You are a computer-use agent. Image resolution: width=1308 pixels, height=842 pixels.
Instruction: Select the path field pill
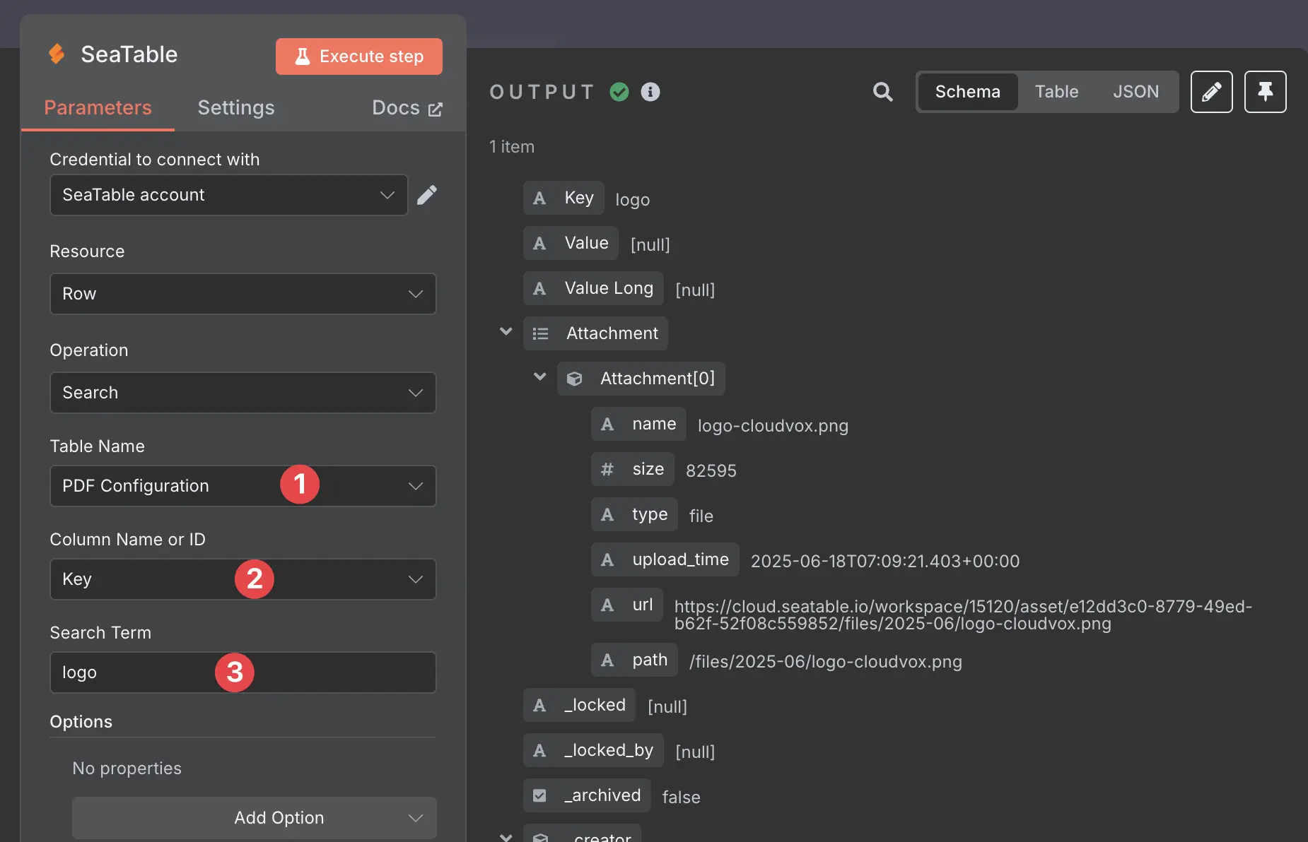(x=634, y=660)
